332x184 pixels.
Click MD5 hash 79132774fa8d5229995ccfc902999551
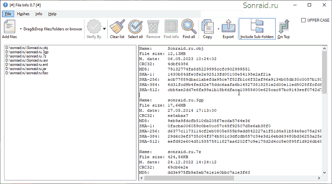pyautogui.click(x=209, y=69)
